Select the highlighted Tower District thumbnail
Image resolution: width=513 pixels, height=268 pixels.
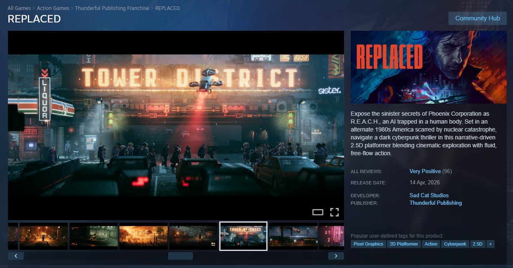[243, 236]
